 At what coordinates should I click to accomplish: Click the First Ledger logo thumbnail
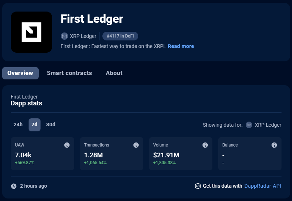tap(31, 32)
